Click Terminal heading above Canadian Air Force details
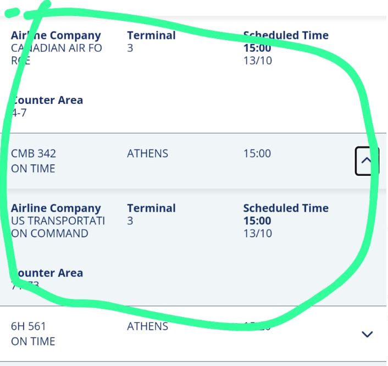388x366 pixels. 151,36
